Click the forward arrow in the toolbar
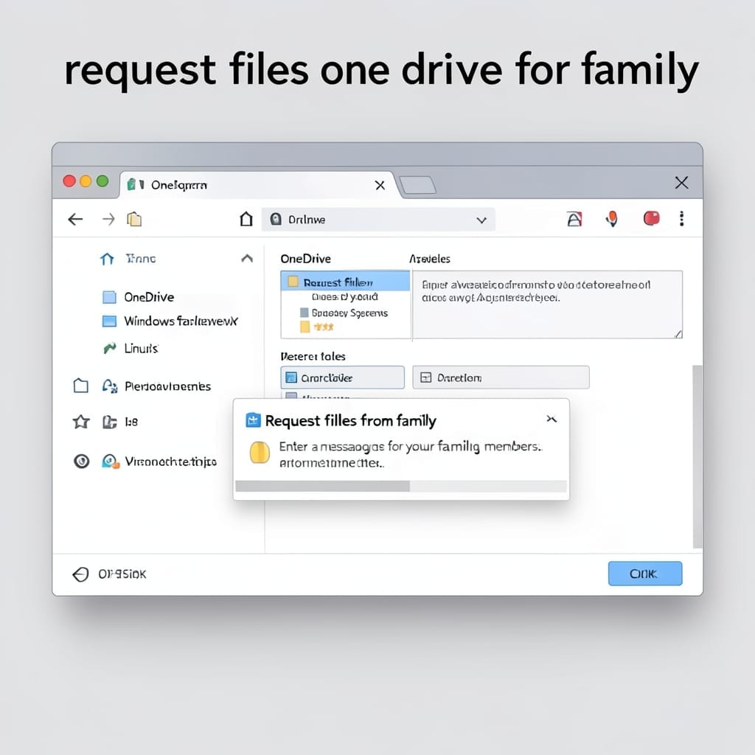The image size is (755, 755). [109, 220]
